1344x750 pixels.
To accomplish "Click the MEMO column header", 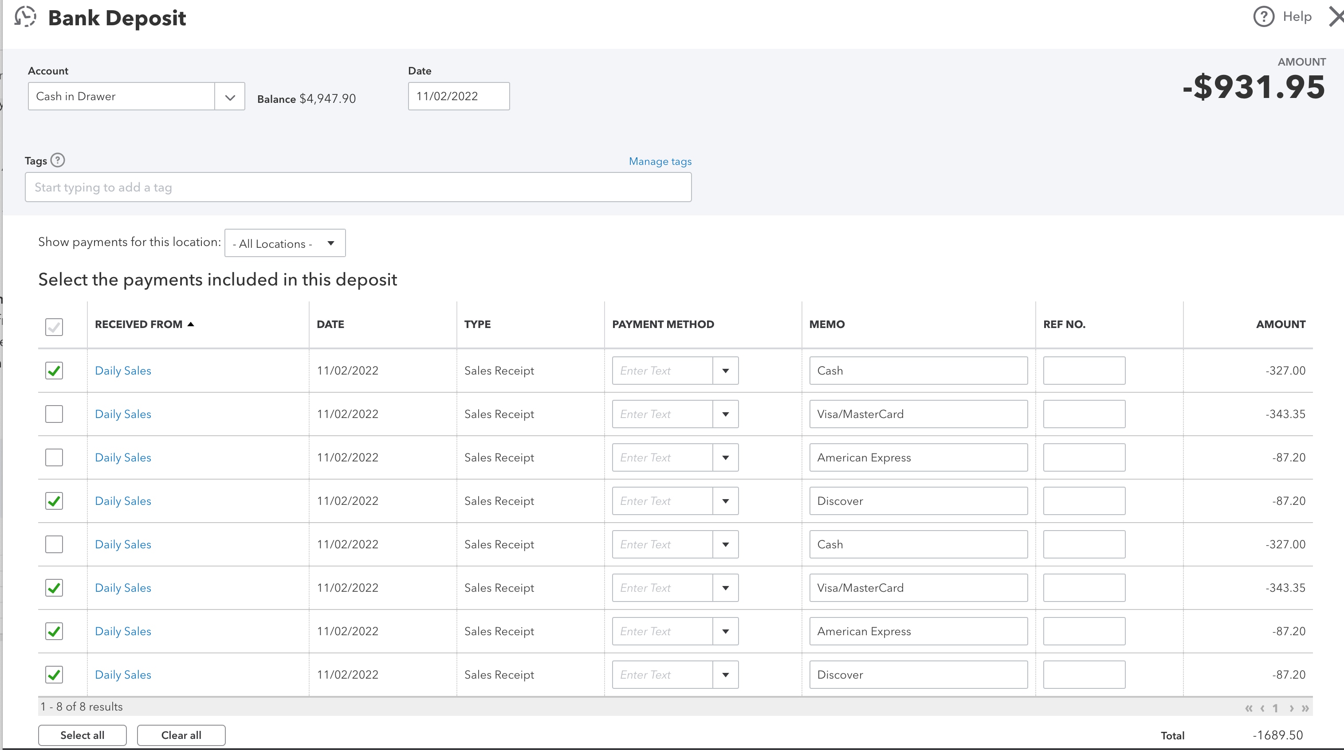I will (x=826, y=324).
